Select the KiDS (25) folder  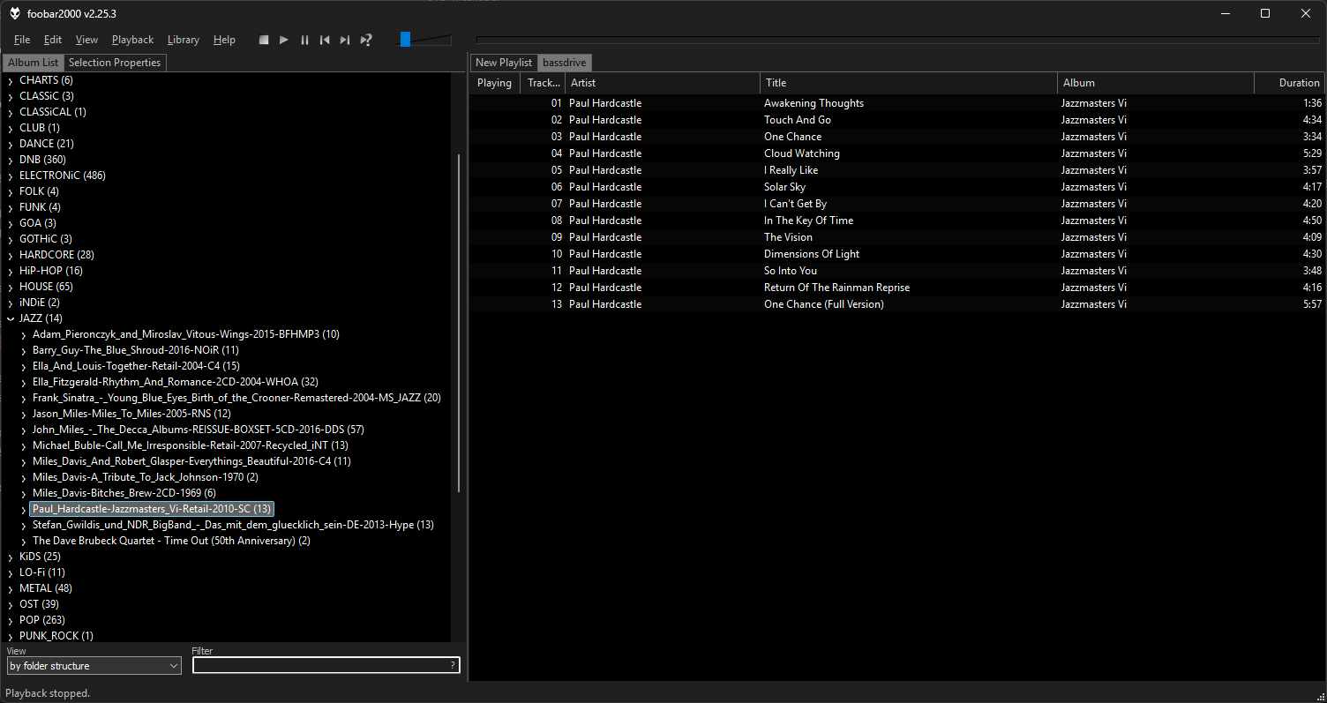tap(40, 557)
